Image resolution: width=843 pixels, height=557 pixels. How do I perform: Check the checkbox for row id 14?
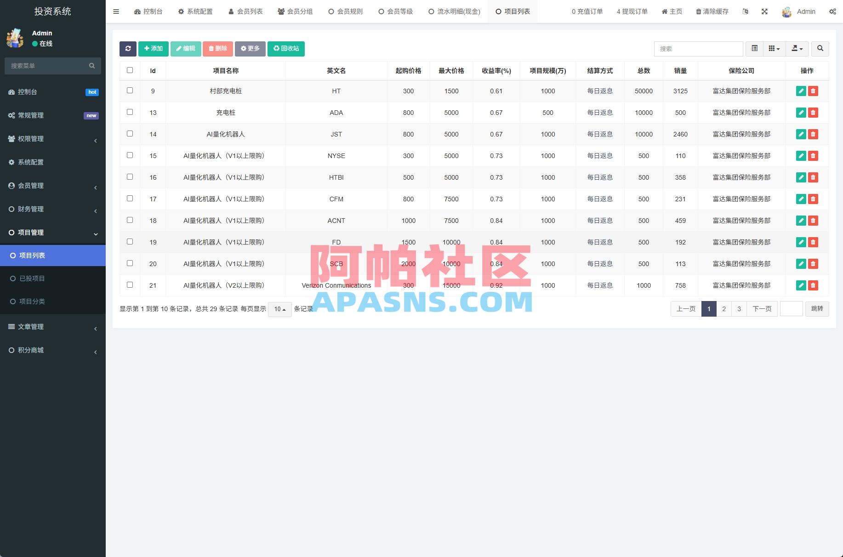pos(130,134)
